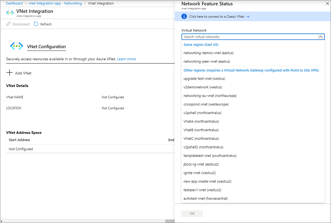Select VNetB (northcentralus)

click(253, 130)
